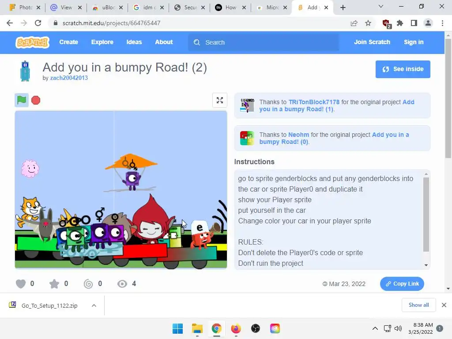Click the address bar URL
The image size is (452, 339).
(111, 23)
